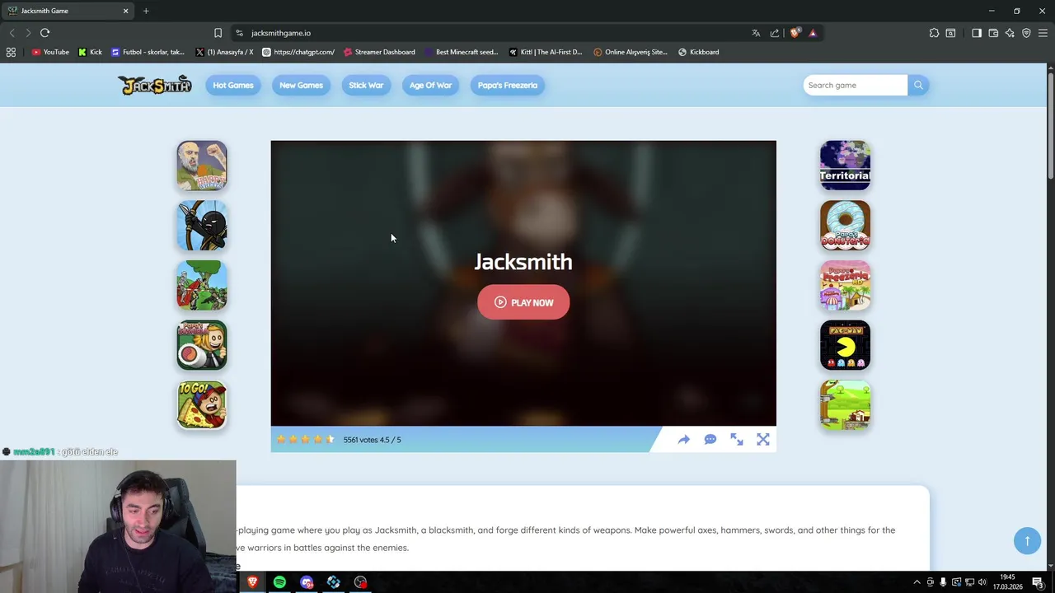Click the bookmark icon in address bar
The image size is (1055, 593).
pyautogui.click(x=218, y=33)
